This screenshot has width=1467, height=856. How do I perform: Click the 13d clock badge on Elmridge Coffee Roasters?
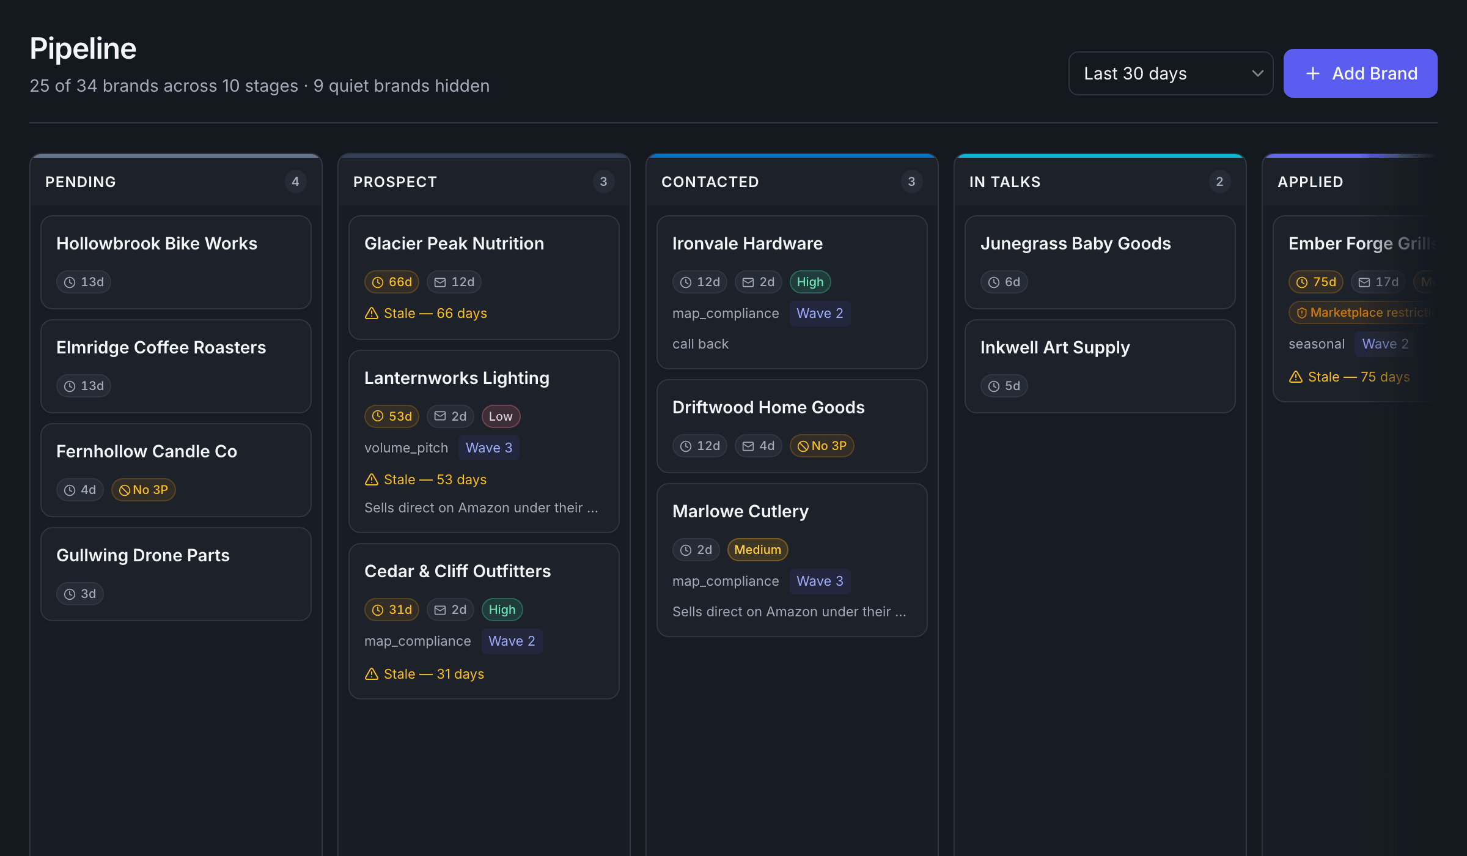point(84,386)
